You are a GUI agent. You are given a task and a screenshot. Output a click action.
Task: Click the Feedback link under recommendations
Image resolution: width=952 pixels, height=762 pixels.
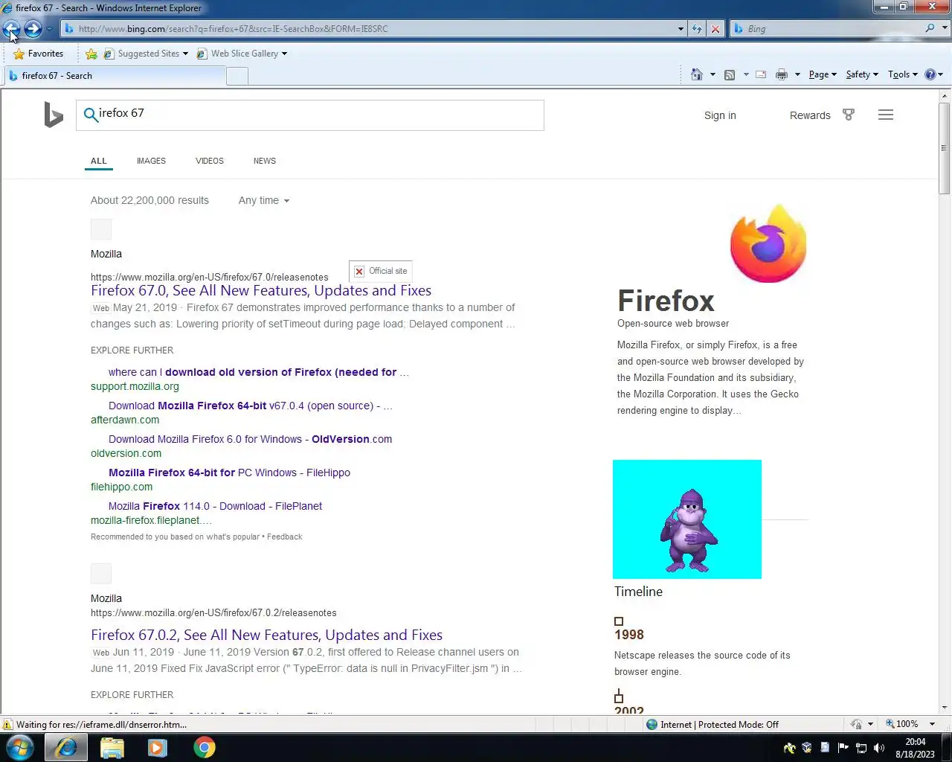point(284,537)
